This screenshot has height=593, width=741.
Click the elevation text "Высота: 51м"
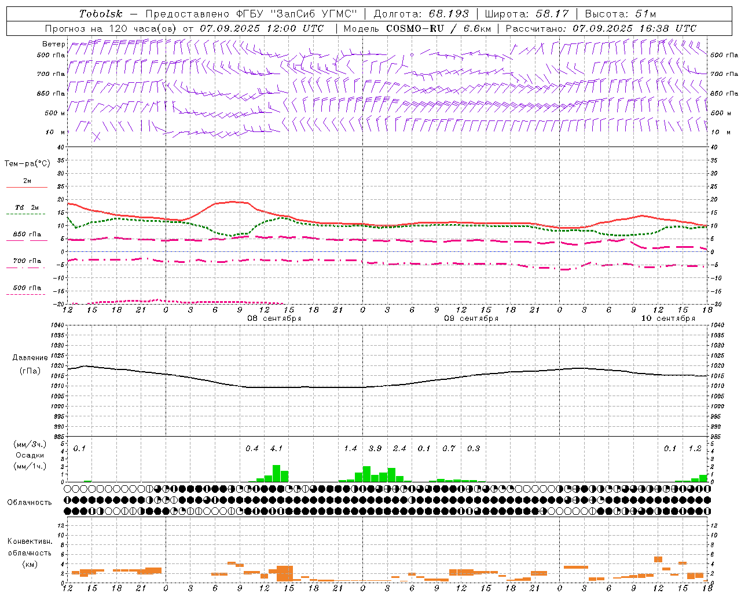coord(621,14)
